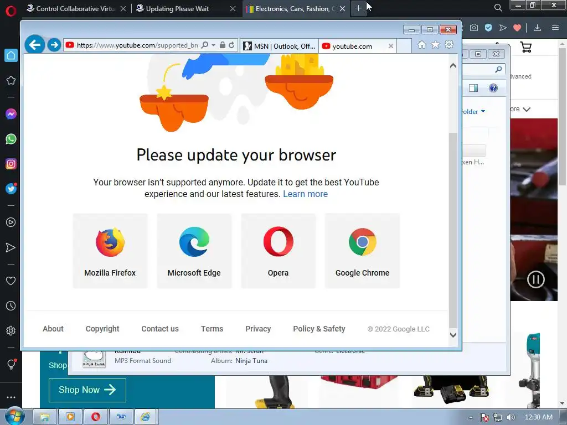Open Opera easy setup sliders icon
567x425 pixels.
tap(555, 28)
